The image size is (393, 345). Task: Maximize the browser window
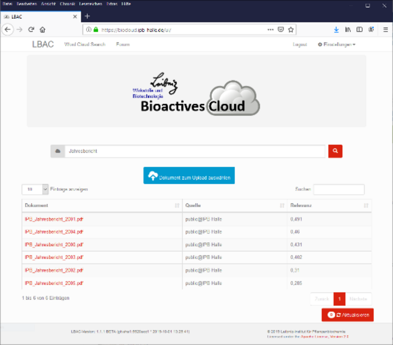(368, 5)
